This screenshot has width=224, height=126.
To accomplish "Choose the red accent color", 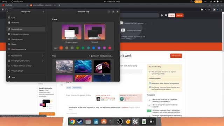I will click(110, 48).
